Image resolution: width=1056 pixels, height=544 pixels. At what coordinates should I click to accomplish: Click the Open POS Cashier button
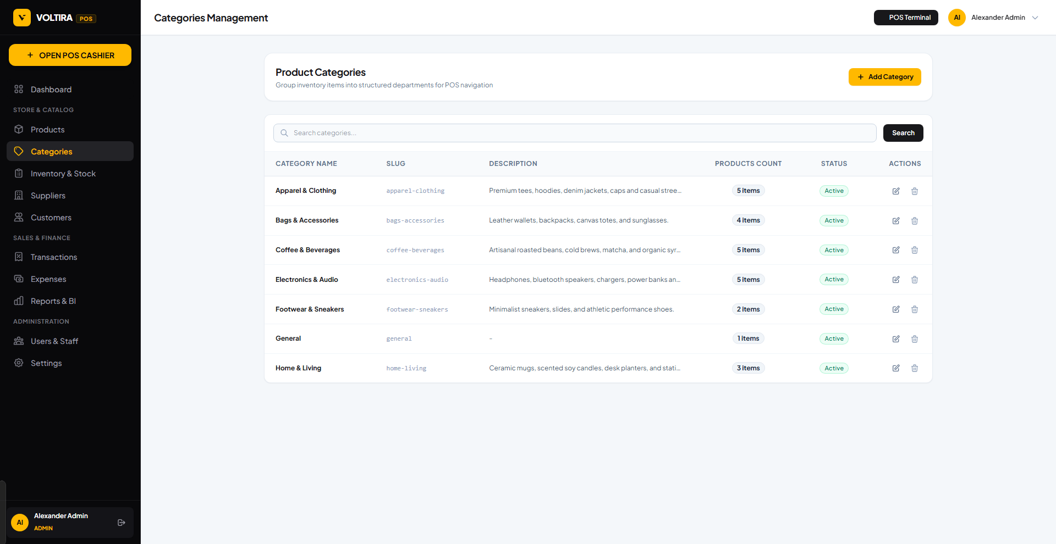(x=70, y=55)
